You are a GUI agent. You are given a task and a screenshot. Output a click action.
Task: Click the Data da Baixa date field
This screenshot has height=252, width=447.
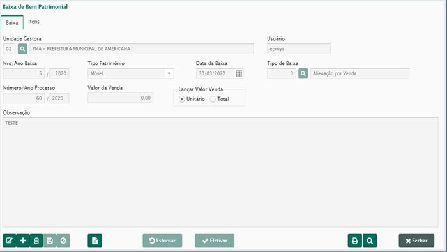(x=216, y=73)
